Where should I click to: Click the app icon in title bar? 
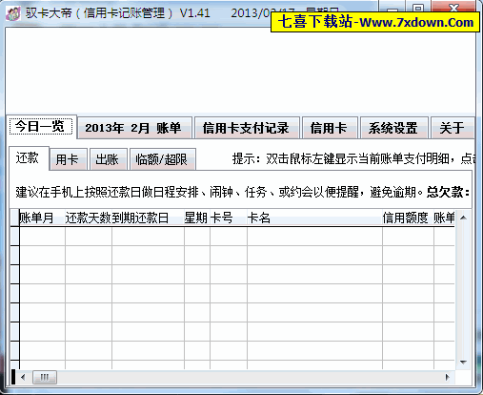coord(13,13)
